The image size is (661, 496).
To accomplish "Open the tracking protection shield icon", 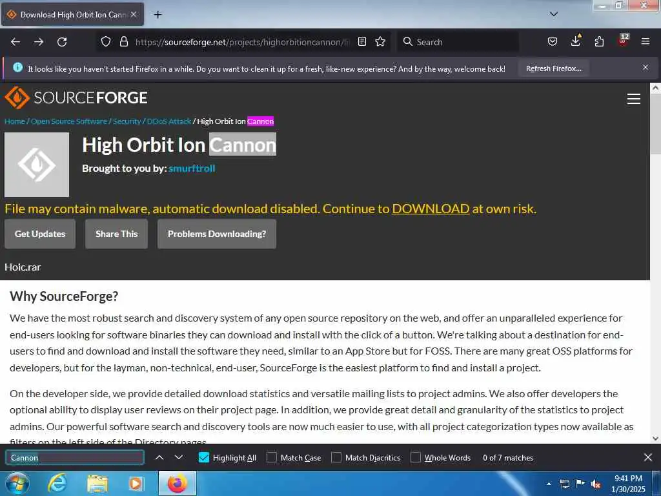I will point(106,41).
